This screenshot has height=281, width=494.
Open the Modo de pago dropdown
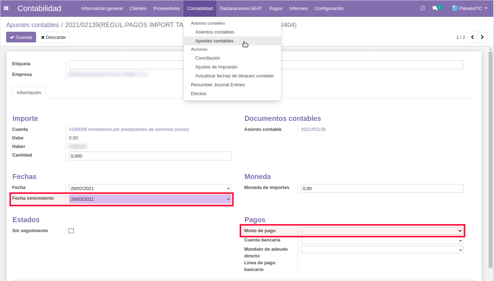coord(460,231)
